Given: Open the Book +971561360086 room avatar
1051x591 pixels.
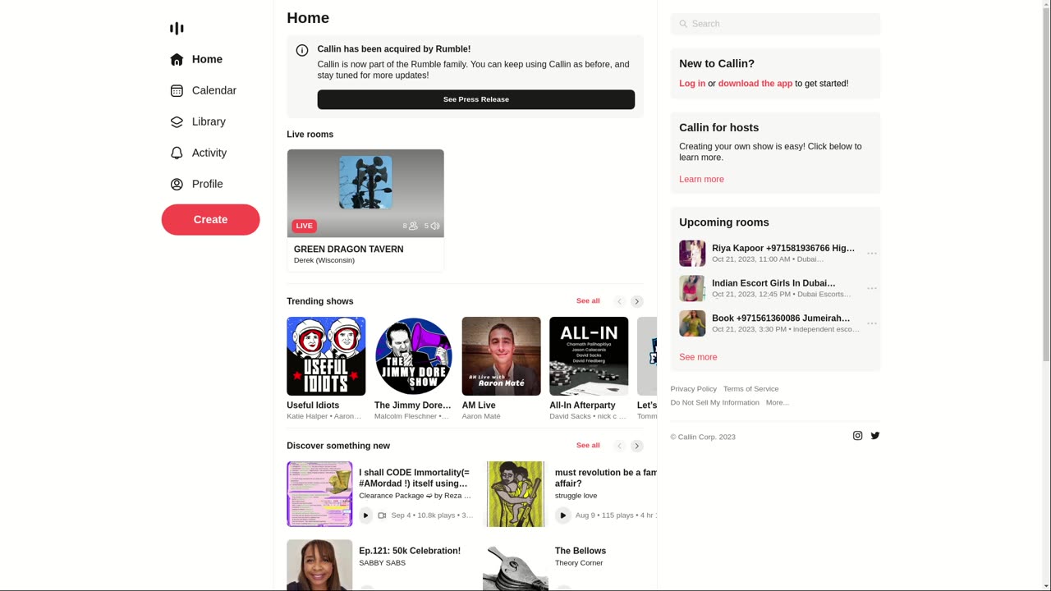Looking at the screenshot, I should point(692,323).
